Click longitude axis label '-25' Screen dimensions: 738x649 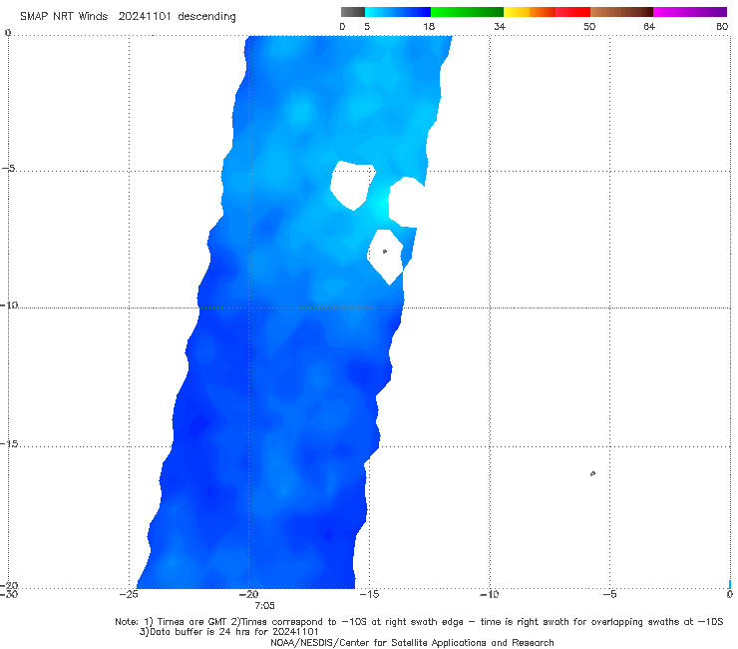129,594
